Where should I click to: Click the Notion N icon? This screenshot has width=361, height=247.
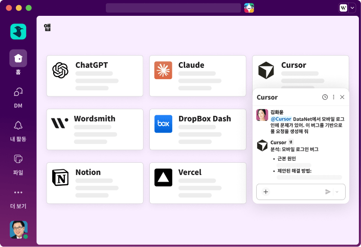click(x=60, y=178)
